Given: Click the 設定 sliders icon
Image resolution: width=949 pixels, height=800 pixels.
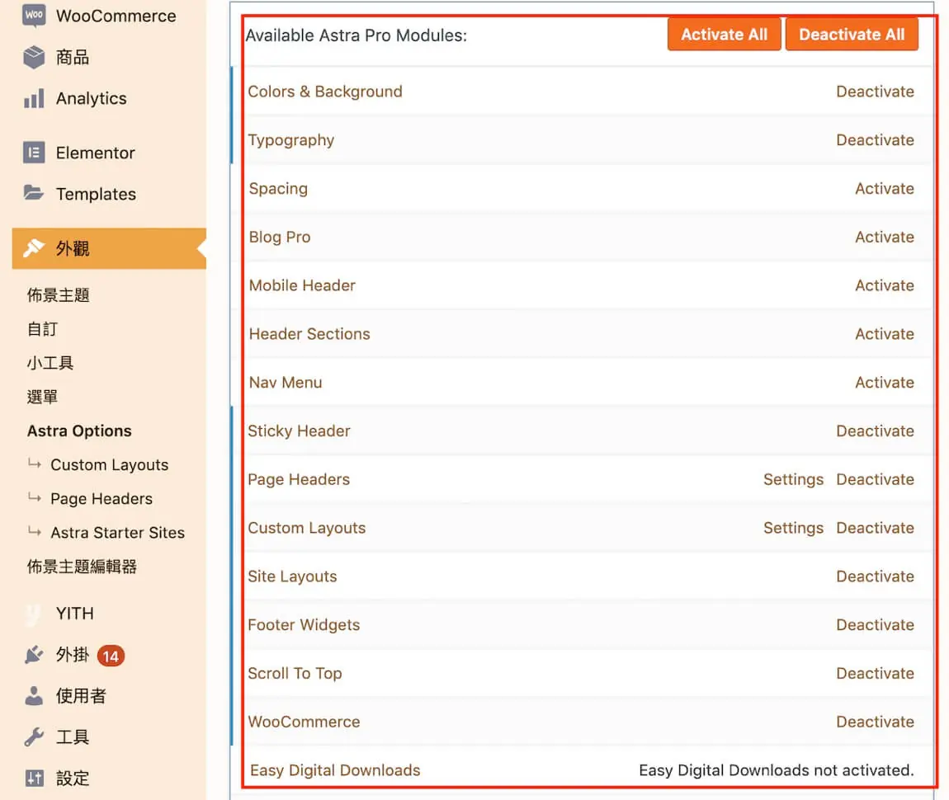Looking at the screenshot, I should (x=35, y=778).
